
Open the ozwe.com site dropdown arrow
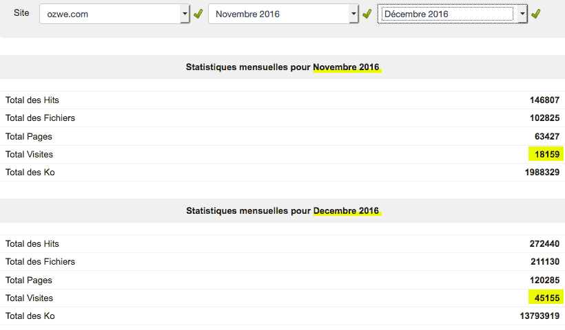coord(185,14)
